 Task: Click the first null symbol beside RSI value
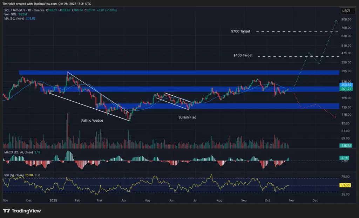[x=36, y=175]
